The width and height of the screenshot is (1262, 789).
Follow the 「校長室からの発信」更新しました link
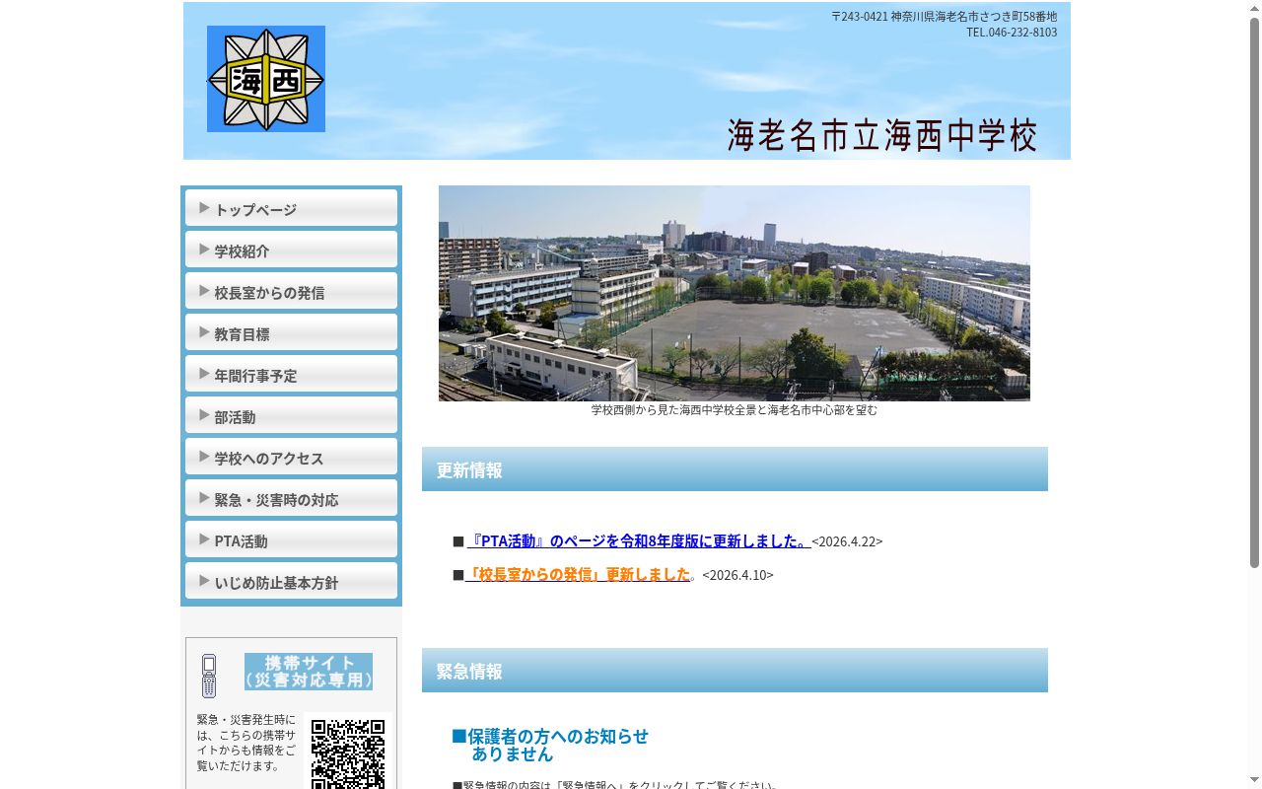[x=578, y=574]
